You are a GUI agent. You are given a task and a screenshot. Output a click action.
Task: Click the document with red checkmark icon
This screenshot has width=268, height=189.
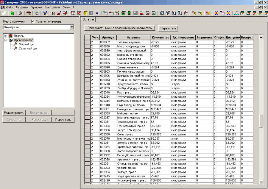[x=53, y=13]
